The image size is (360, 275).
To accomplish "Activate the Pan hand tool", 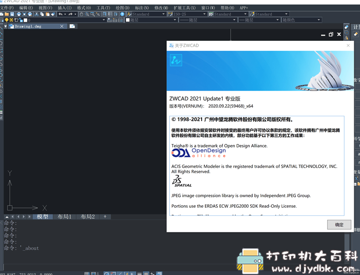I will 81,14.
